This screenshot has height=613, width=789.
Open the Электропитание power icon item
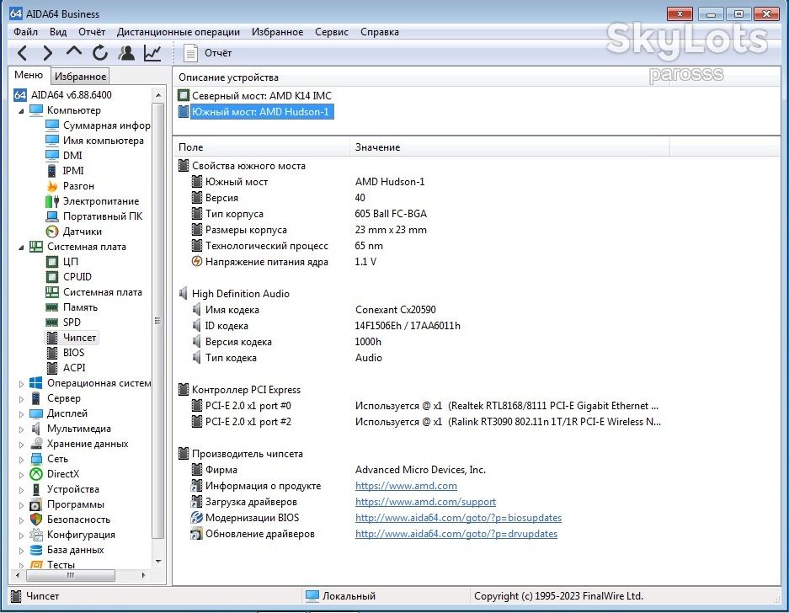coord(93,201)
